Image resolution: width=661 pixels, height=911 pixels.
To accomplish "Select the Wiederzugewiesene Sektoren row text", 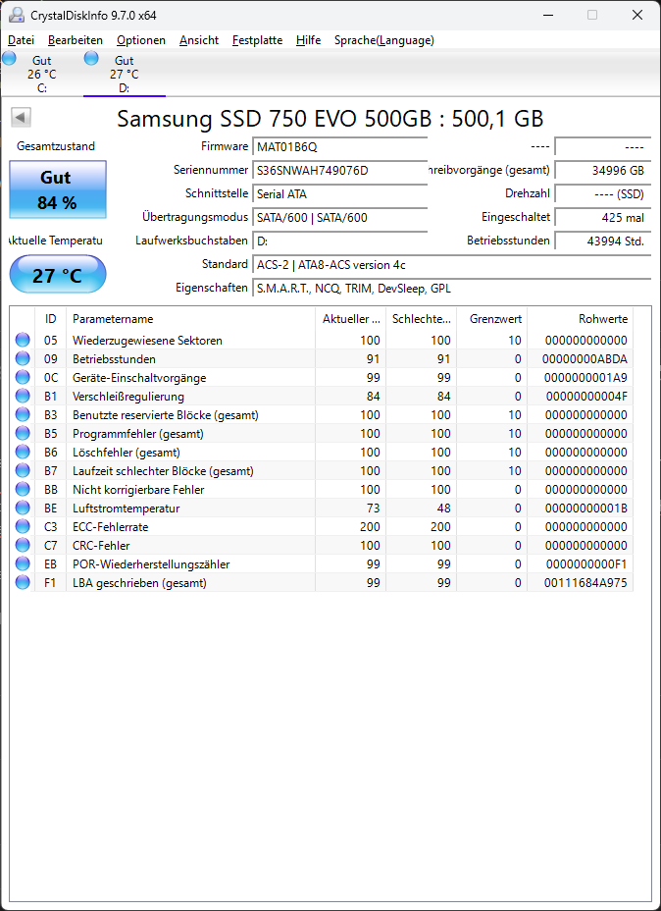I will point(147,341).
